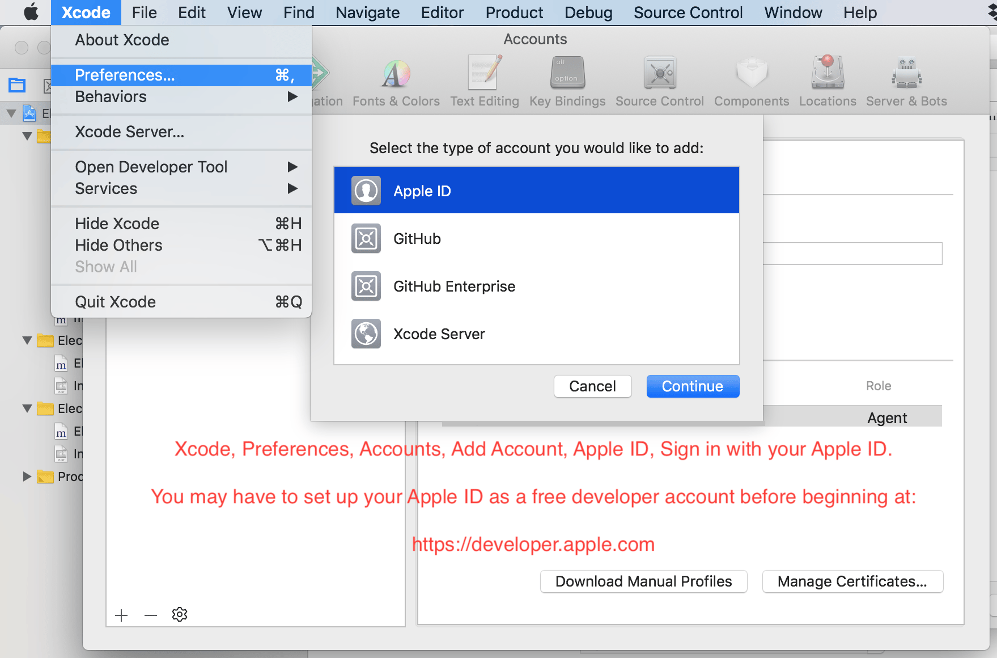Click the remove account minus icon
This screenshot has width=997, height=658.
pyautogui.click(x=151, y=615)
